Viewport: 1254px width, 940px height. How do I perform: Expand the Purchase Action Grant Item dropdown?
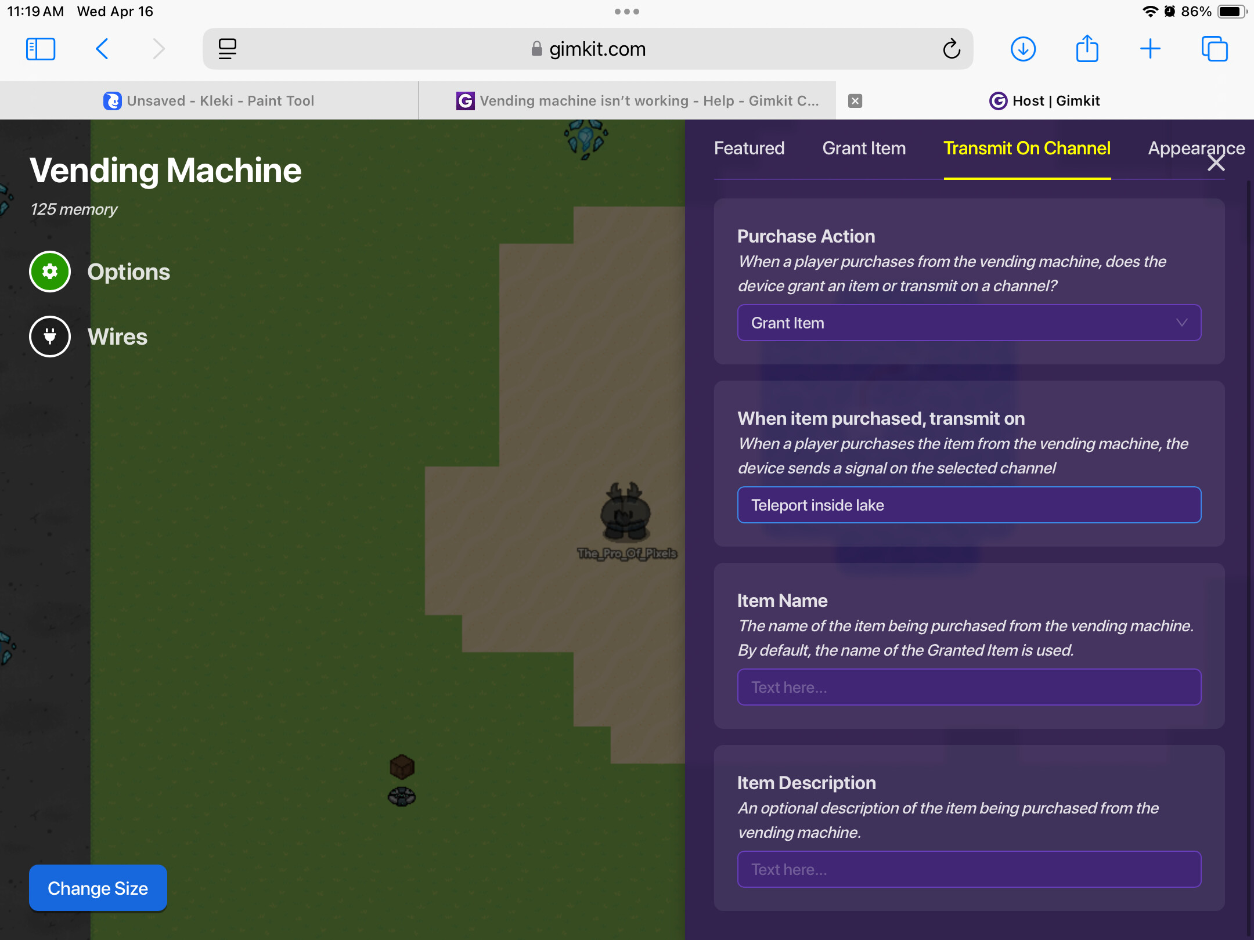[x=969, y=323]
